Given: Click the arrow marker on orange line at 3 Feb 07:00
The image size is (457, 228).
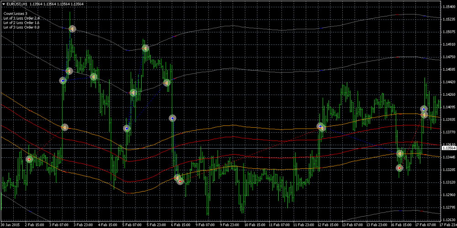Looking at the screenshot, I should pyautogui.click(x=65, y=127).
